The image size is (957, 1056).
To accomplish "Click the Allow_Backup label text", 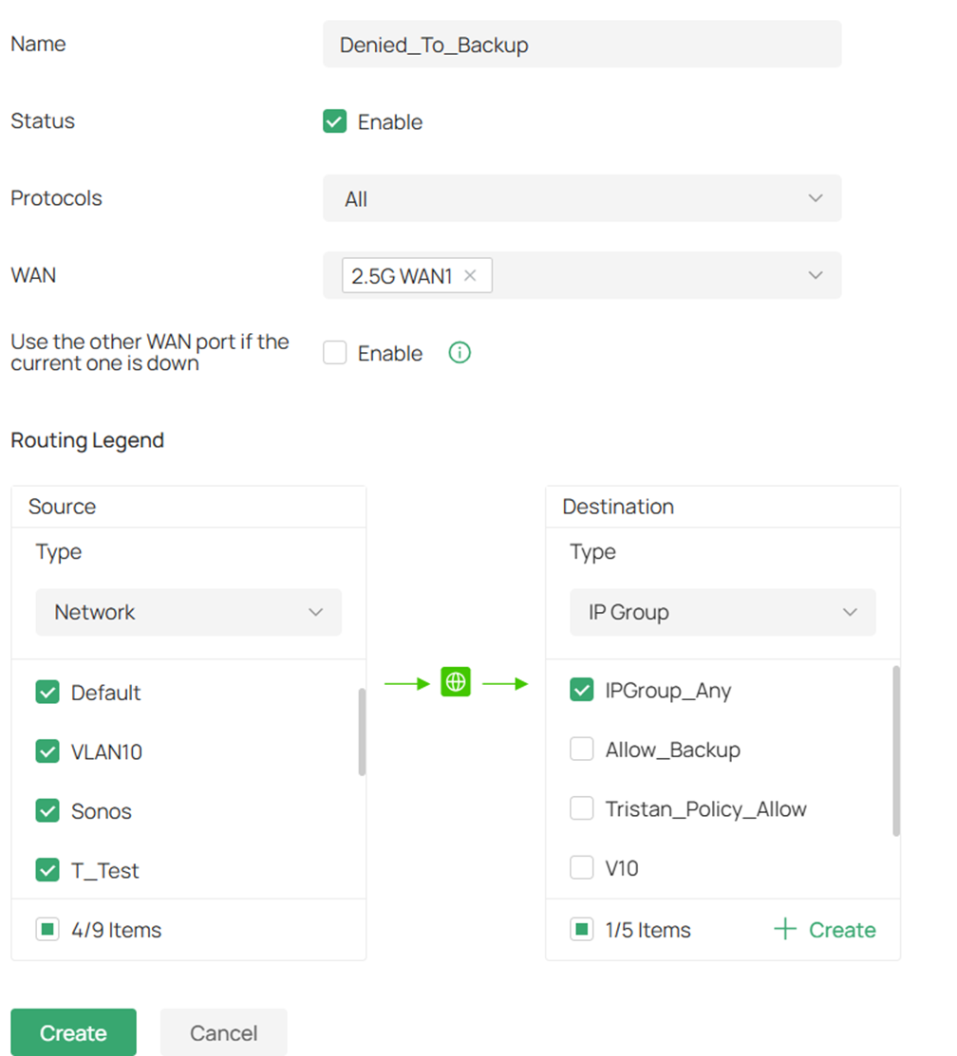I will tap(672, 750).
